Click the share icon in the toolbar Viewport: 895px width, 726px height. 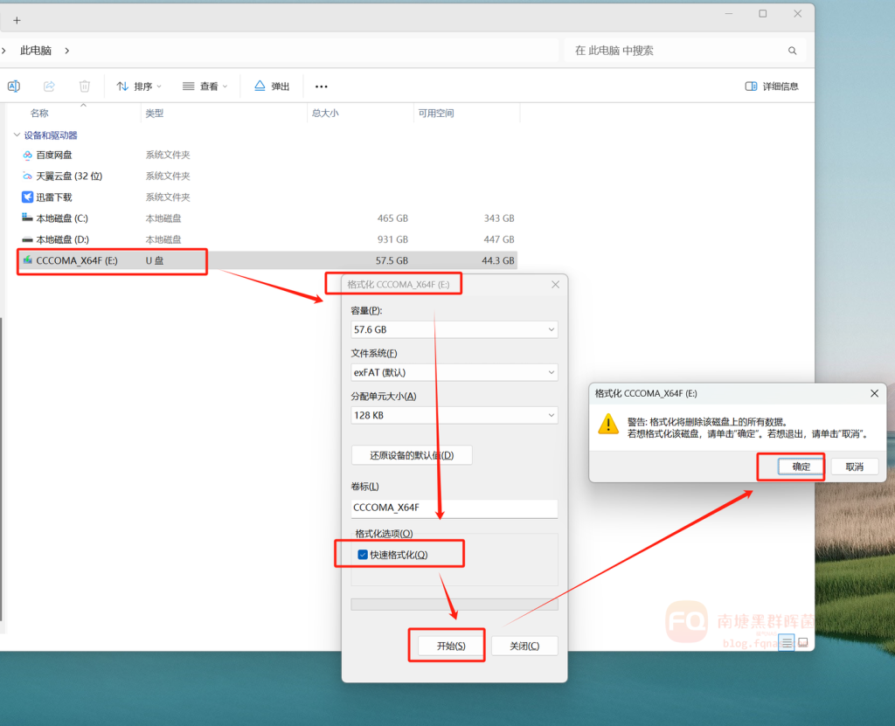pyautogui.click(x=49, y=86)
